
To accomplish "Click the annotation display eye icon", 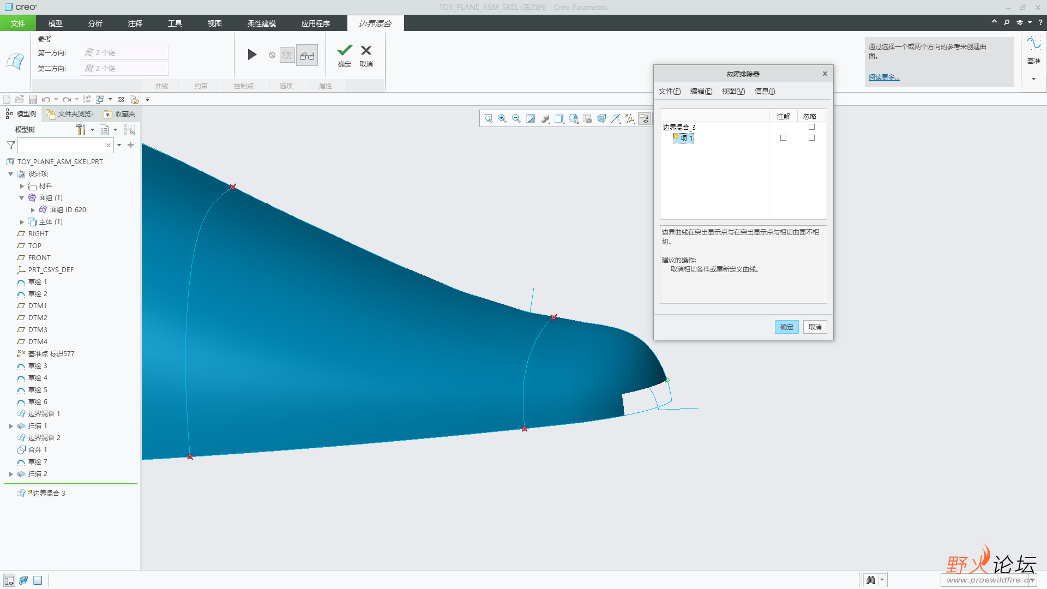I will [644, 118].
